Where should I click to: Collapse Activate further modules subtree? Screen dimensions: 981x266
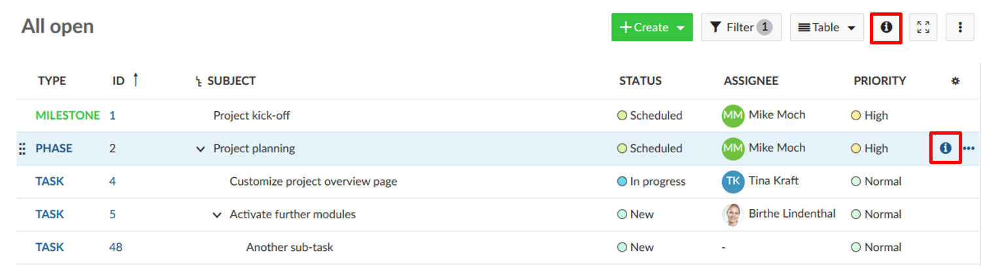pos(217,215)
